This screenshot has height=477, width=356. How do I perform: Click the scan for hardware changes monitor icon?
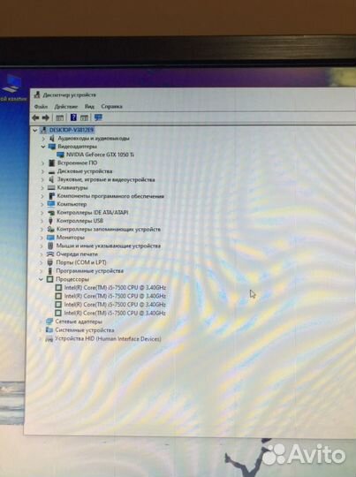98,117
